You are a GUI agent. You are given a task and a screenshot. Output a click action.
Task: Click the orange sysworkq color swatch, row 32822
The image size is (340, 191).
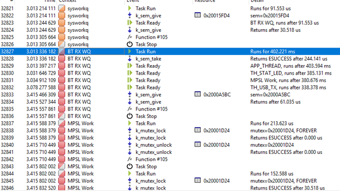click(x=62, y=15)
